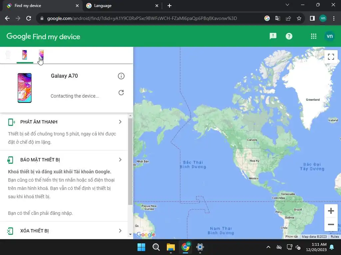Toggle the map fullscreen view

331,57
